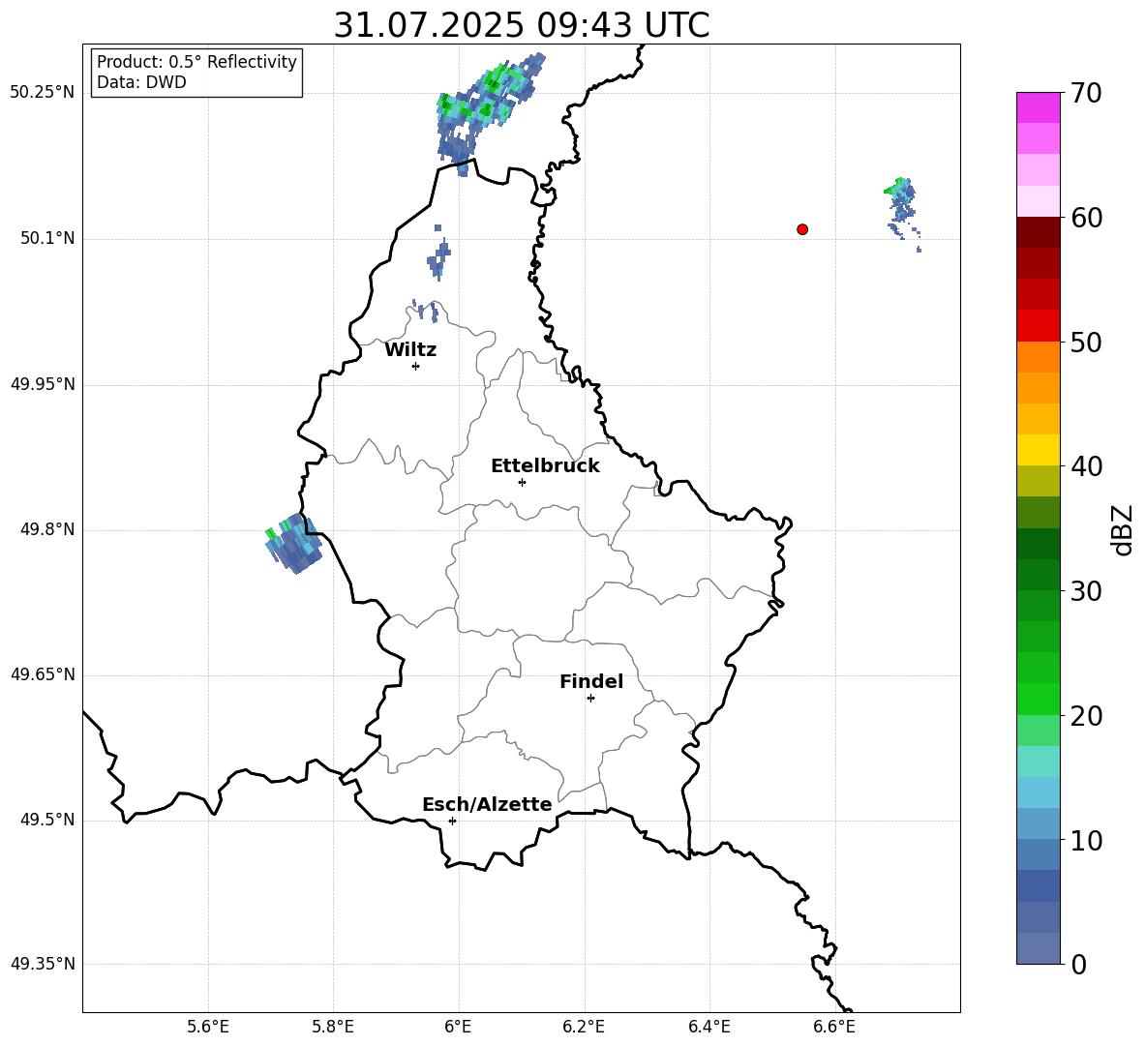The image size is (1146, 1046).
Task: Click the 6.2°E longitude label
Action: pos(584,1027)
